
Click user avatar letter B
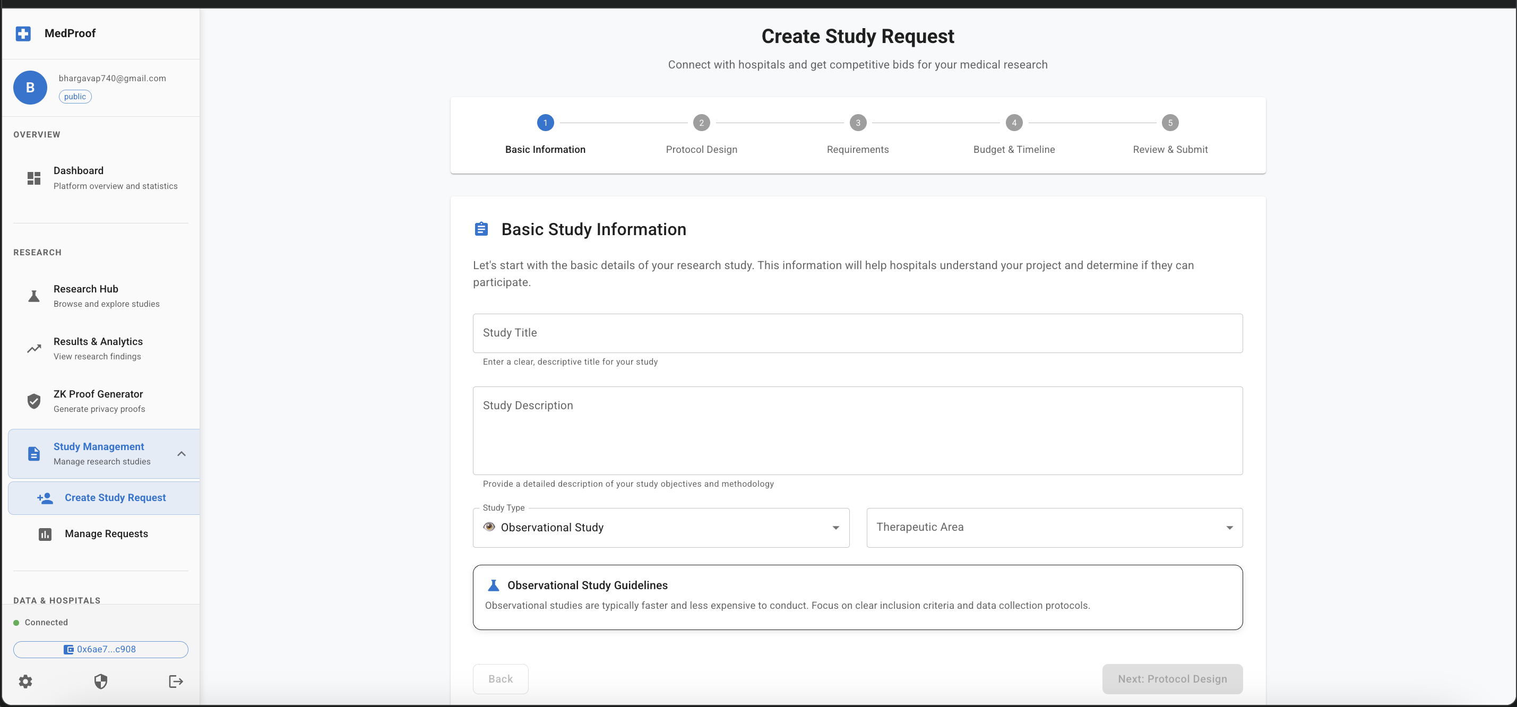(30, 88)
